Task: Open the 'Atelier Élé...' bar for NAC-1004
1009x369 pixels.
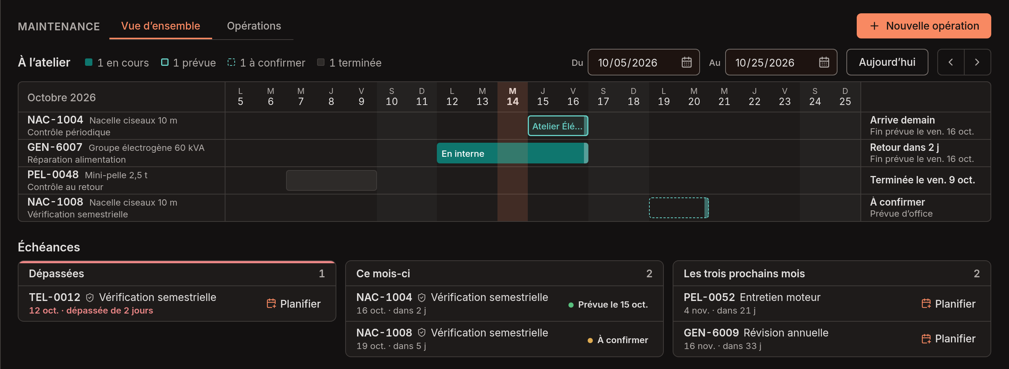Action: [558, 126]
